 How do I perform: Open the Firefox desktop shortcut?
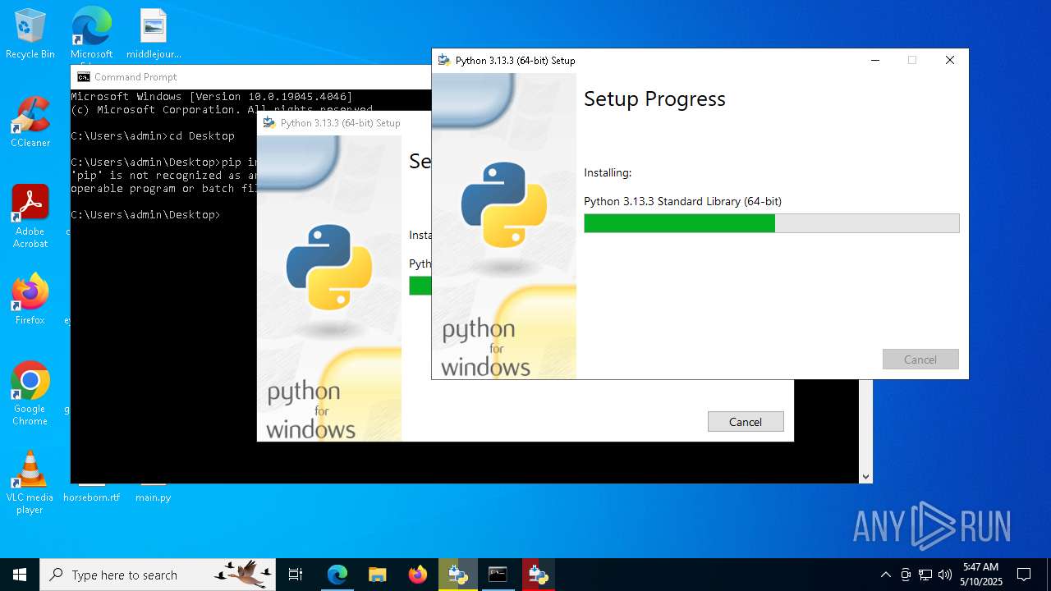coord(30,299)
